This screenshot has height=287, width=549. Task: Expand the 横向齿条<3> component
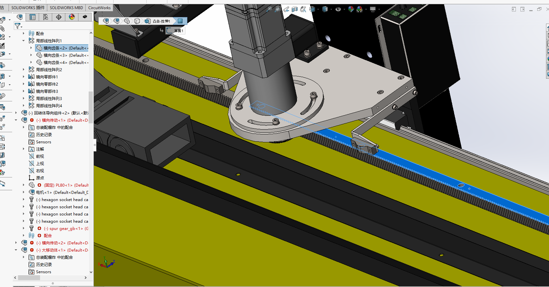(x=31, y=55)
